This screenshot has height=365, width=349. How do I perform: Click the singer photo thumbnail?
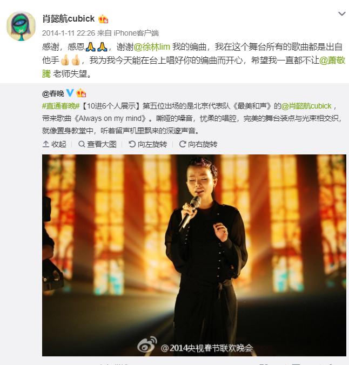[x=194, y=255]
